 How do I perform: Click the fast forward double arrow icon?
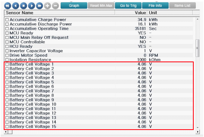(39, 6)
